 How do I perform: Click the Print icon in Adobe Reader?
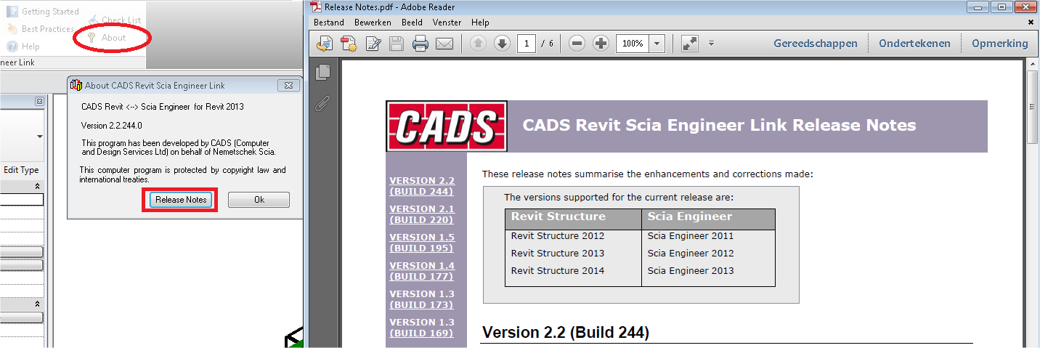point(421,44)
